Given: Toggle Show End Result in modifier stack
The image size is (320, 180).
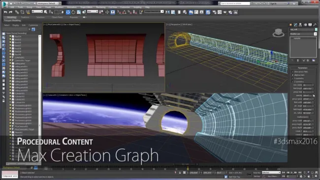Looking at the screenshot, I should tap(298, 60).
